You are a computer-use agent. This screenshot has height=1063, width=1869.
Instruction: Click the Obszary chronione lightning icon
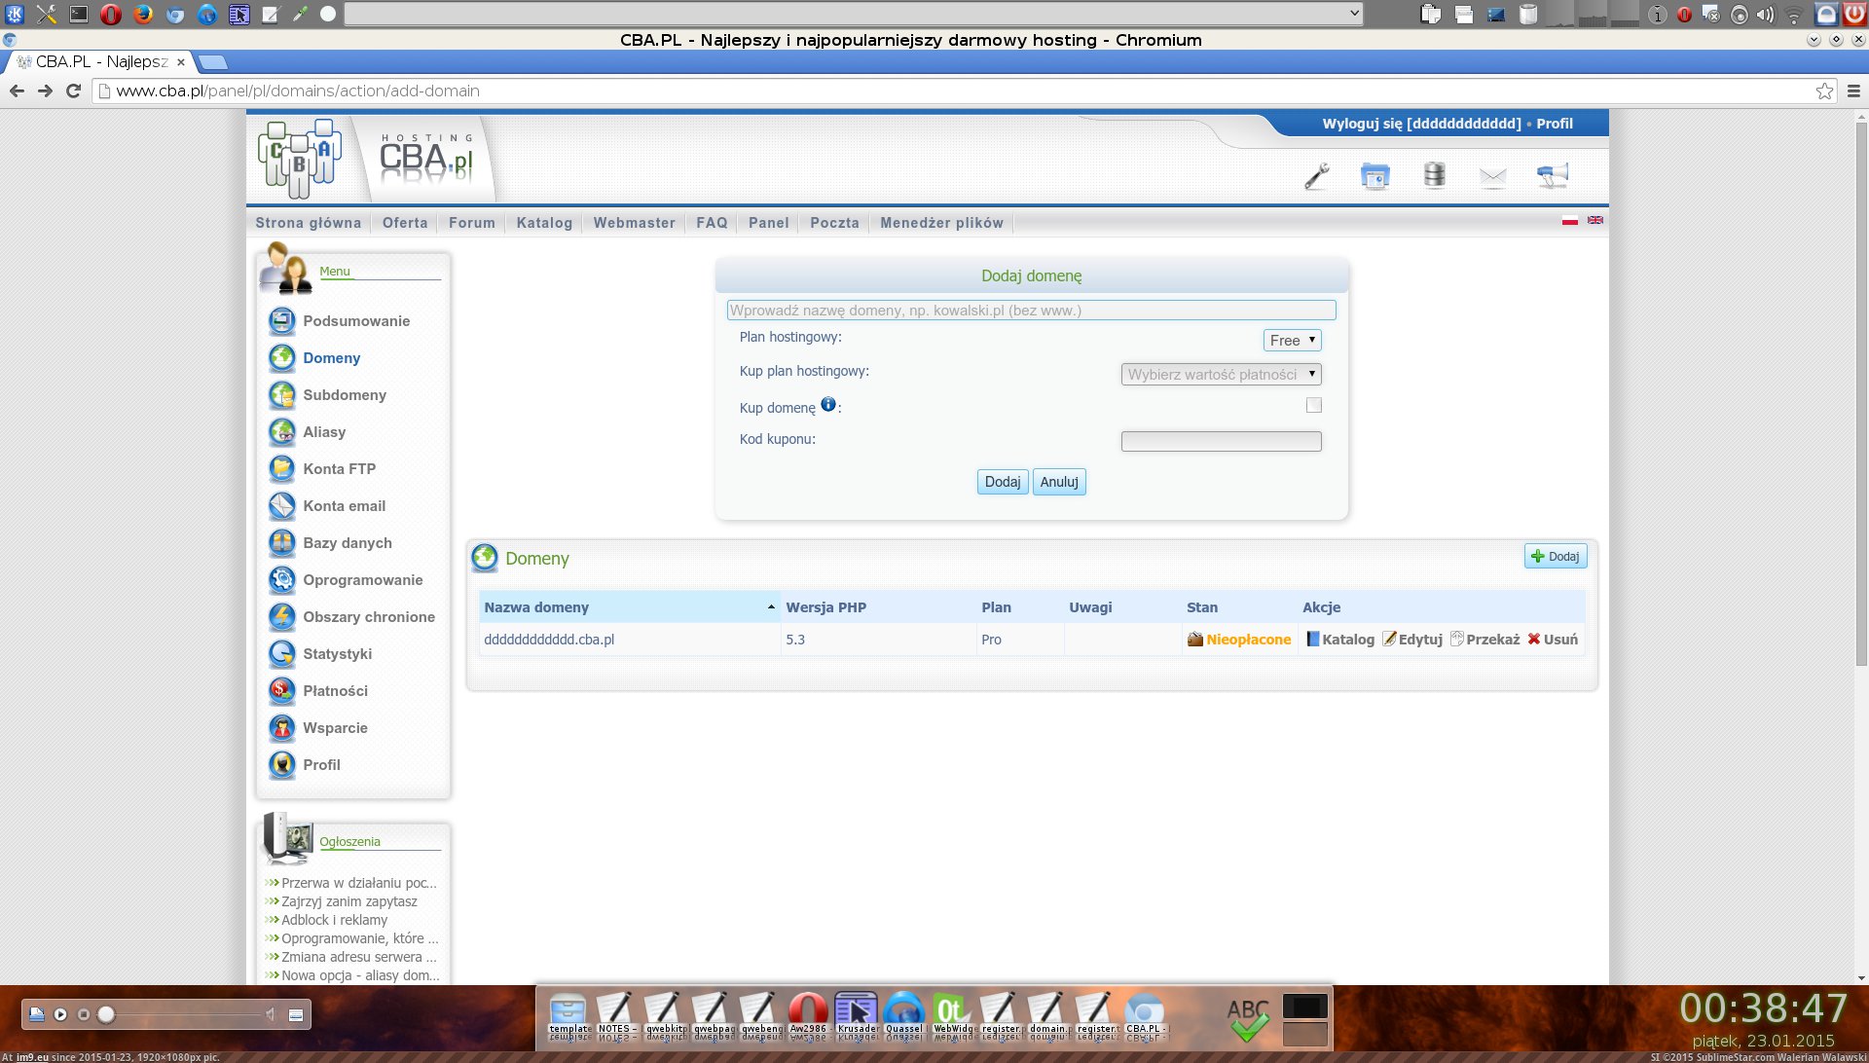pyautogui.click(x=282, y=616)
